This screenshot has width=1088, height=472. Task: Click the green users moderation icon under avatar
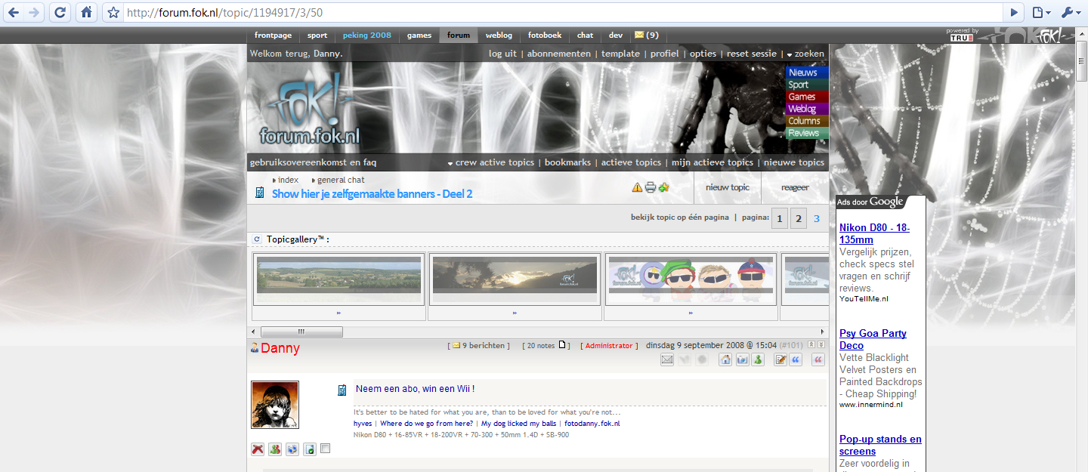tap(275, 449)
